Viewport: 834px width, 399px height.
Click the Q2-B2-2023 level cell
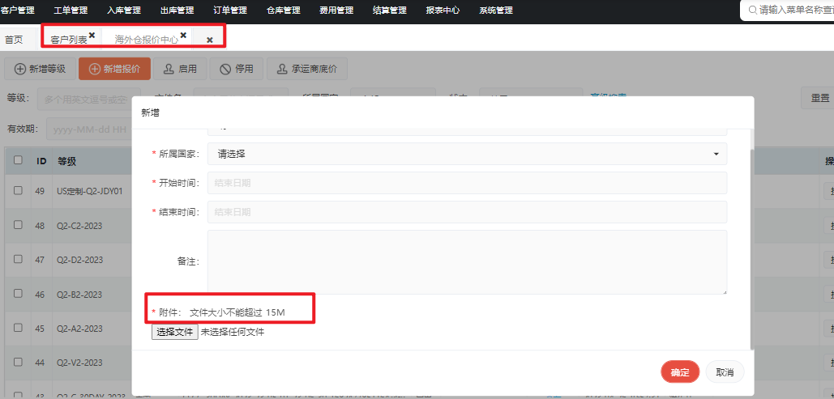tap(79, 295)
